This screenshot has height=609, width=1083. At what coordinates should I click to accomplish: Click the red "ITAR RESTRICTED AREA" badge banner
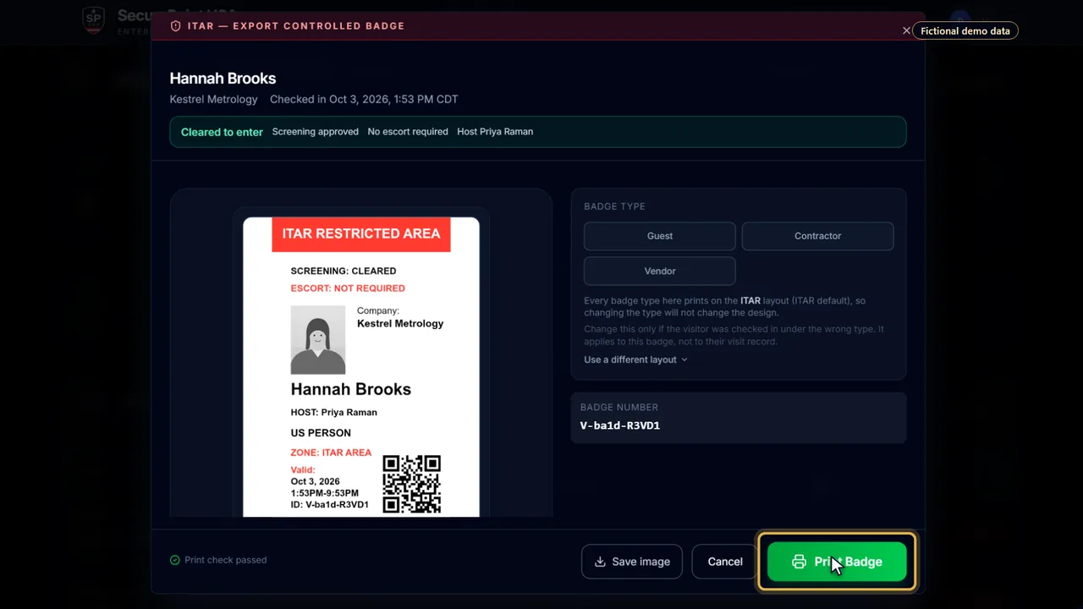361,234
